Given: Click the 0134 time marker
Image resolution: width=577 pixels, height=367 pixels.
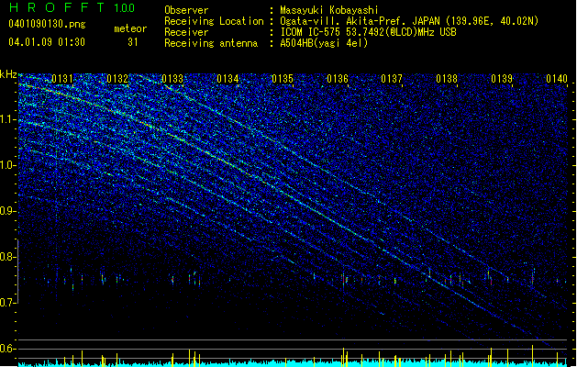Looking at the screenshot, I should pos(227,79).
